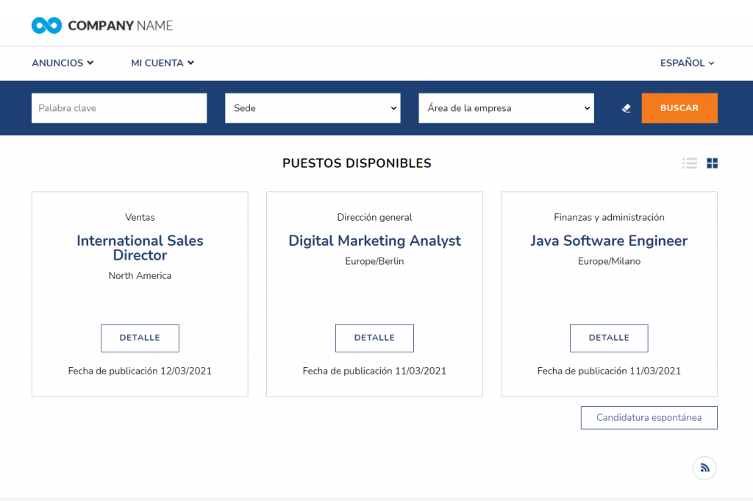Click the North America location text
This screenshot has width=753, height=501.
coord(140,276)
